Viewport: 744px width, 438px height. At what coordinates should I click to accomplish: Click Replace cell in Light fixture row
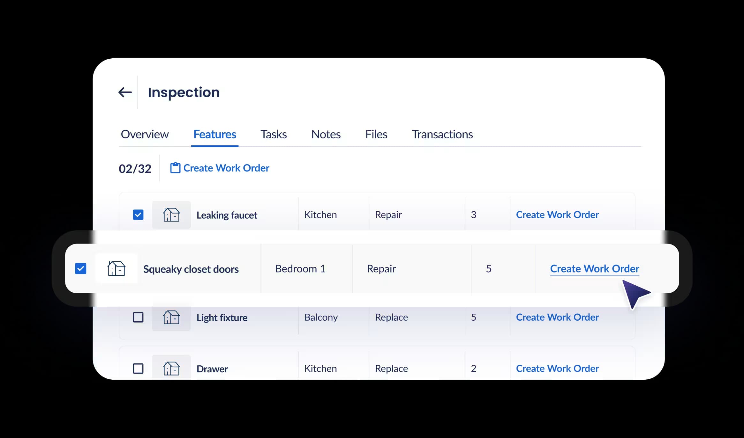pos(391,318)
